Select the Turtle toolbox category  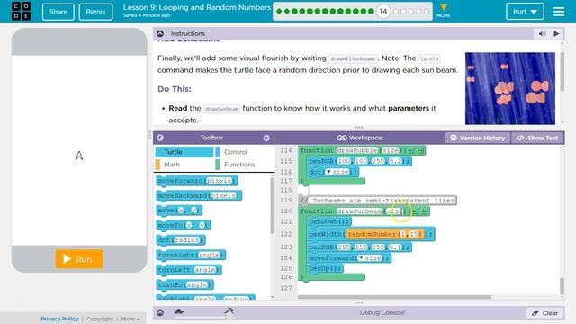pyautogui.click(x=184, y=152)
